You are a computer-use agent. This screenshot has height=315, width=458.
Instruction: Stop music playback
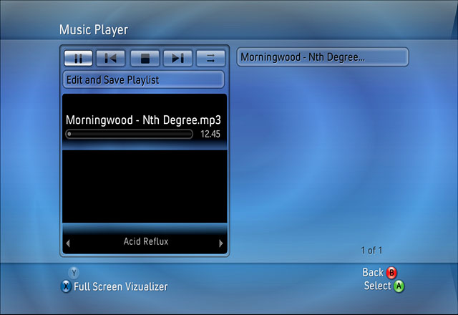tap(145, 58)
